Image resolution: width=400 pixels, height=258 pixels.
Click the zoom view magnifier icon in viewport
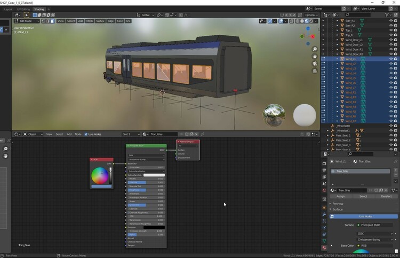pyautogui.click(x=315, y=49)
